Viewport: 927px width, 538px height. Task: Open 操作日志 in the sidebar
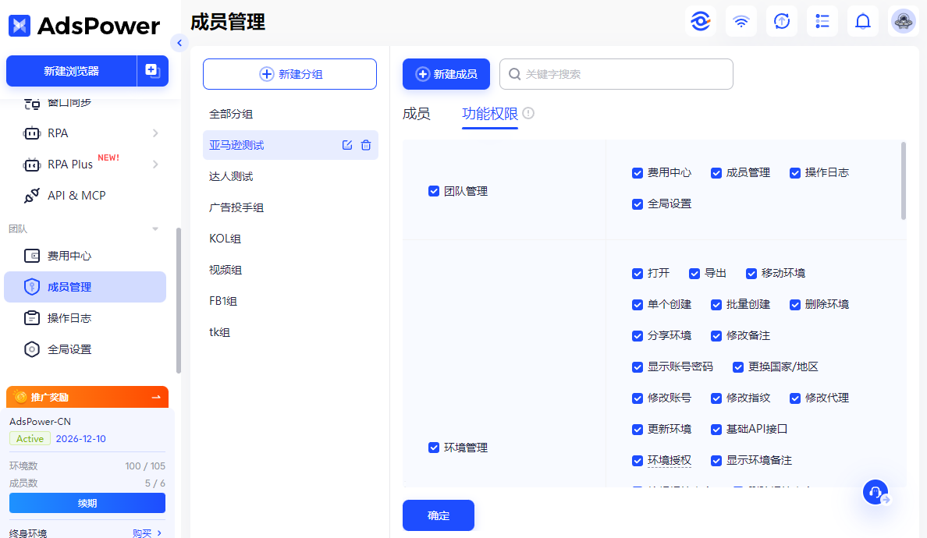click(x=85, y=317)
